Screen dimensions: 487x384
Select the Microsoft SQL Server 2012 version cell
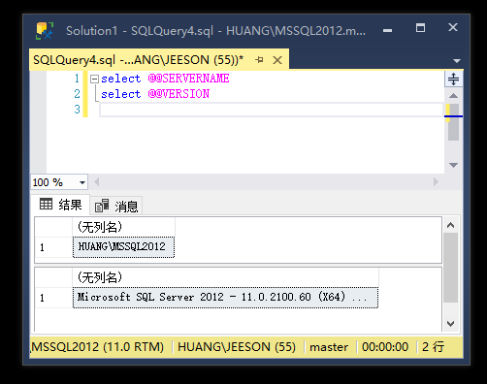click(225, 298)
